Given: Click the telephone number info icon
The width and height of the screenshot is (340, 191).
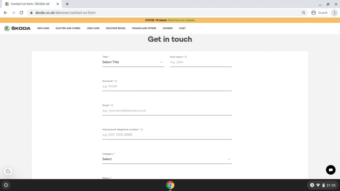Looking at the screenshot, I should [x=142, y=130].
